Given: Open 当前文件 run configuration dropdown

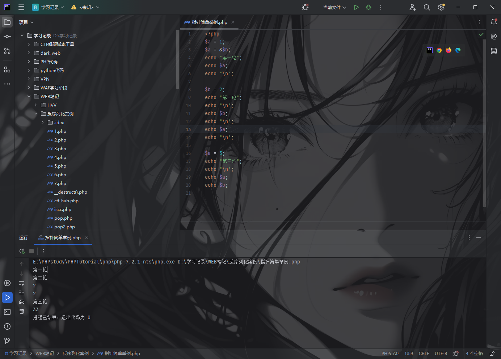Looking at the screenshot, I should (x=334, y=7).
